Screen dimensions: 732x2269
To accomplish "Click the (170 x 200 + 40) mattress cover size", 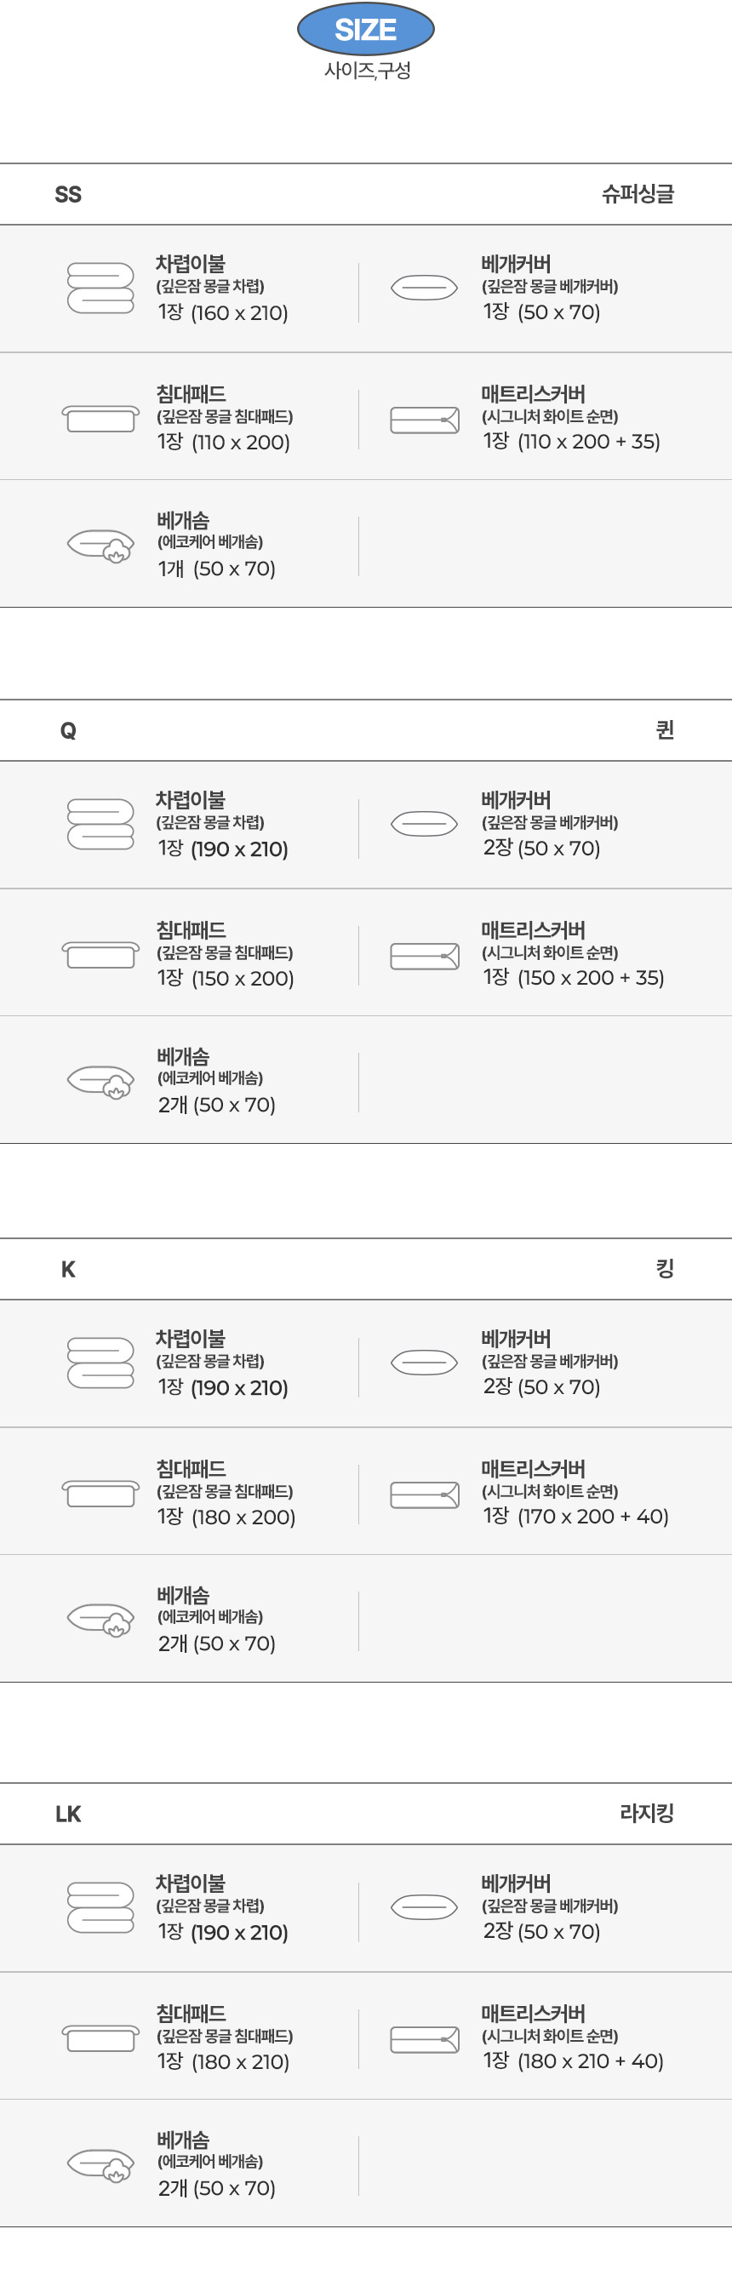I will (x=592, y=1517).
